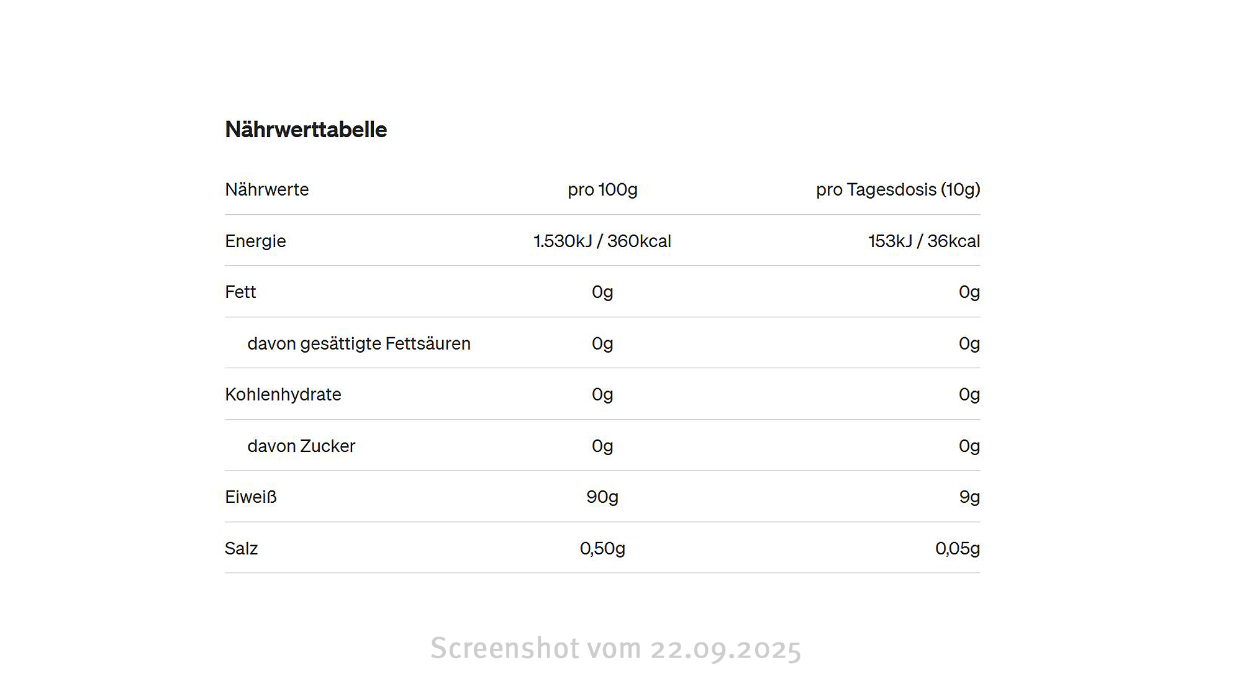Select the 0,50g Salz value
The width and height of the screenshot is (1242, 691).
pos(602,548)
